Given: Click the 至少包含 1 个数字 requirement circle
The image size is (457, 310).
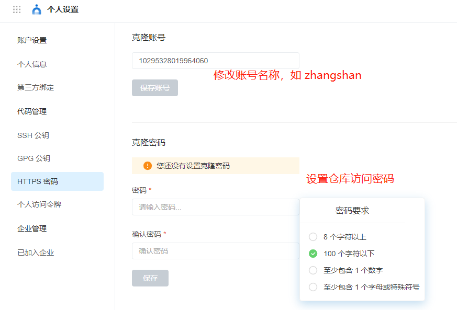Looking at the screenshot, I should 313,270.
